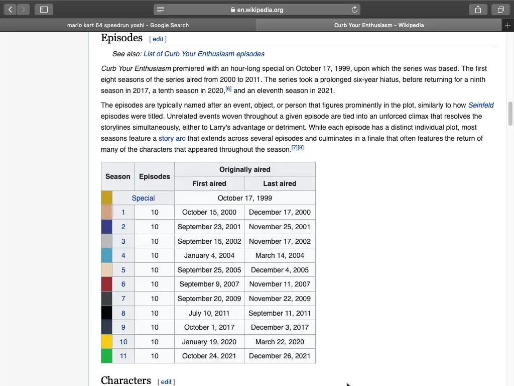
Task: Open the Season 3 link
Action: (x=123, y=241)
